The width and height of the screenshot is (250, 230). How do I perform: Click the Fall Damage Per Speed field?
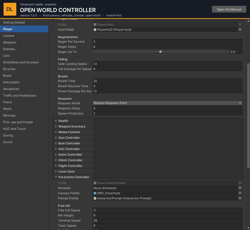(167, 69)
